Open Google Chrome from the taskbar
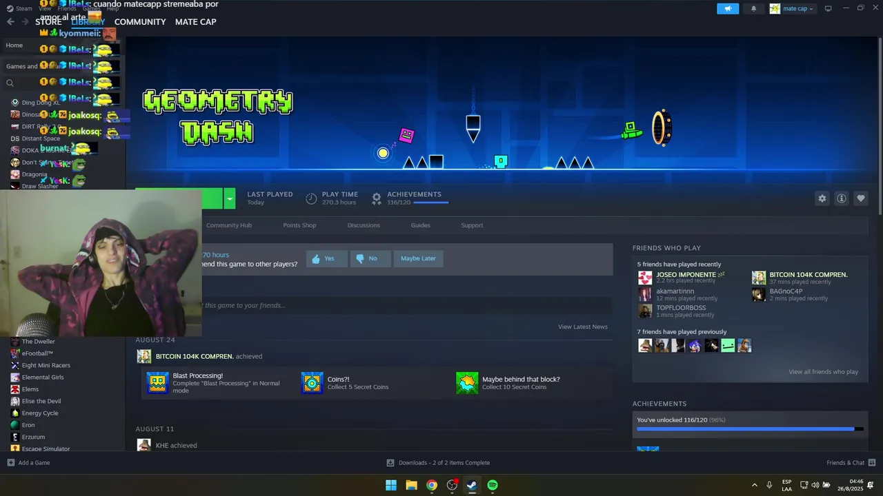 coord(432,485)
